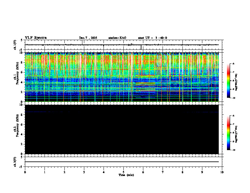Viewport: 250px width, 193px height.
Task: Click the time axis tick label 6
Action: 143,172
